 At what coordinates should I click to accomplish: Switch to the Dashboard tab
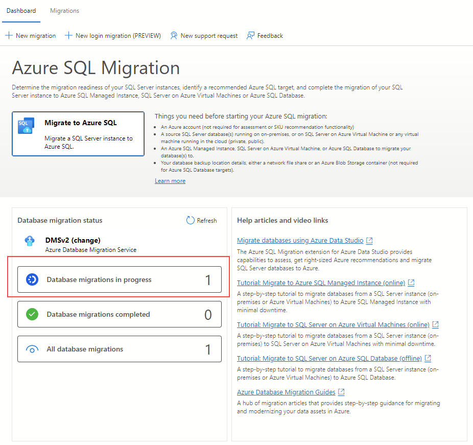pyautogui.click(x=21, y=11)
